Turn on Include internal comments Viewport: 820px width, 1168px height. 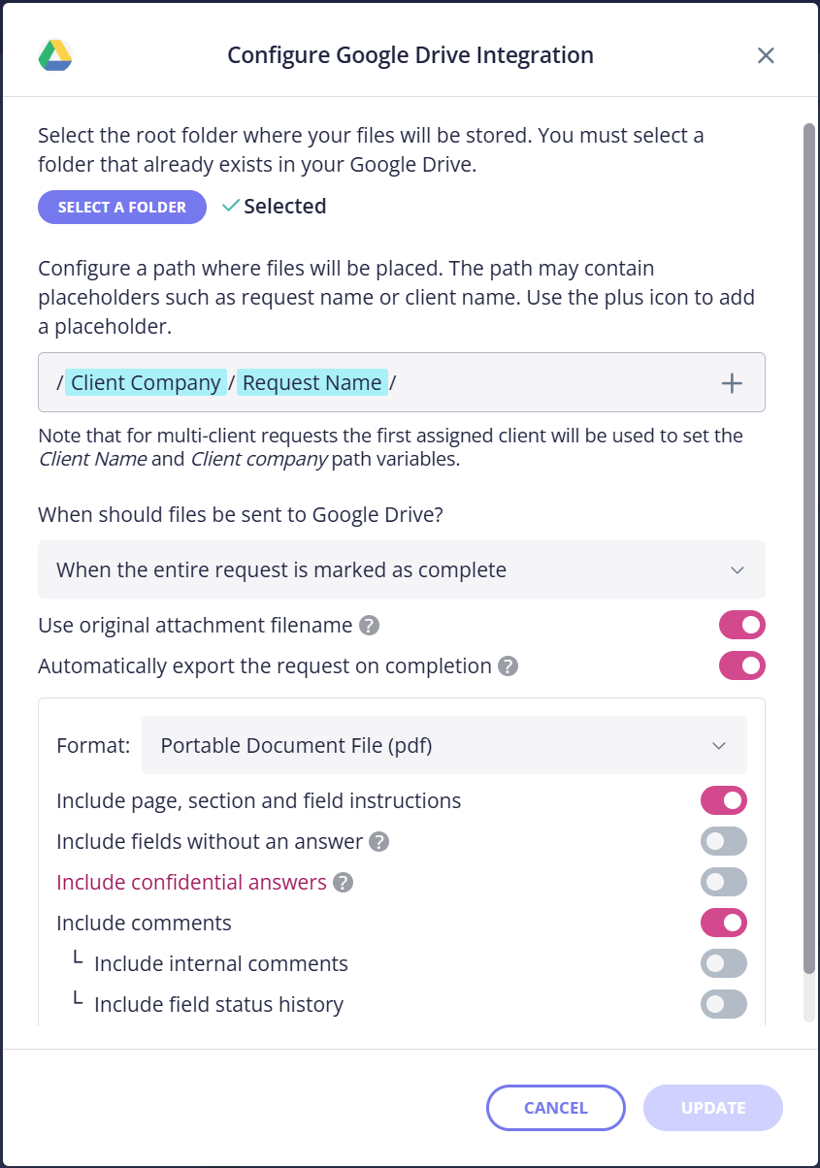click(x=724, y=963)
